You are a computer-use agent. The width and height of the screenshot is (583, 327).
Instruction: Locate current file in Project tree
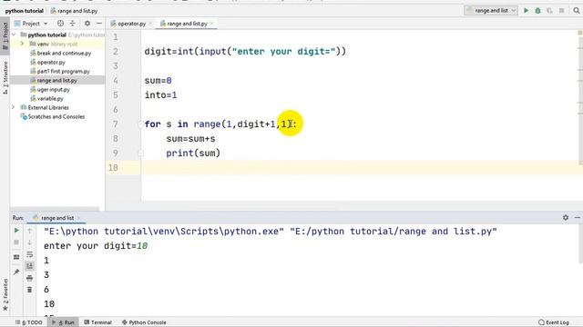click(60, 24)
